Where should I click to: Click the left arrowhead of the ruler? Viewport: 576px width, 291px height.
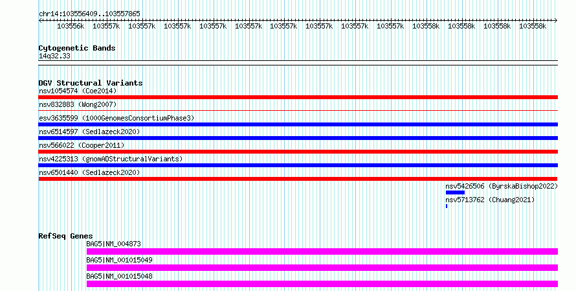click(40, 21)
